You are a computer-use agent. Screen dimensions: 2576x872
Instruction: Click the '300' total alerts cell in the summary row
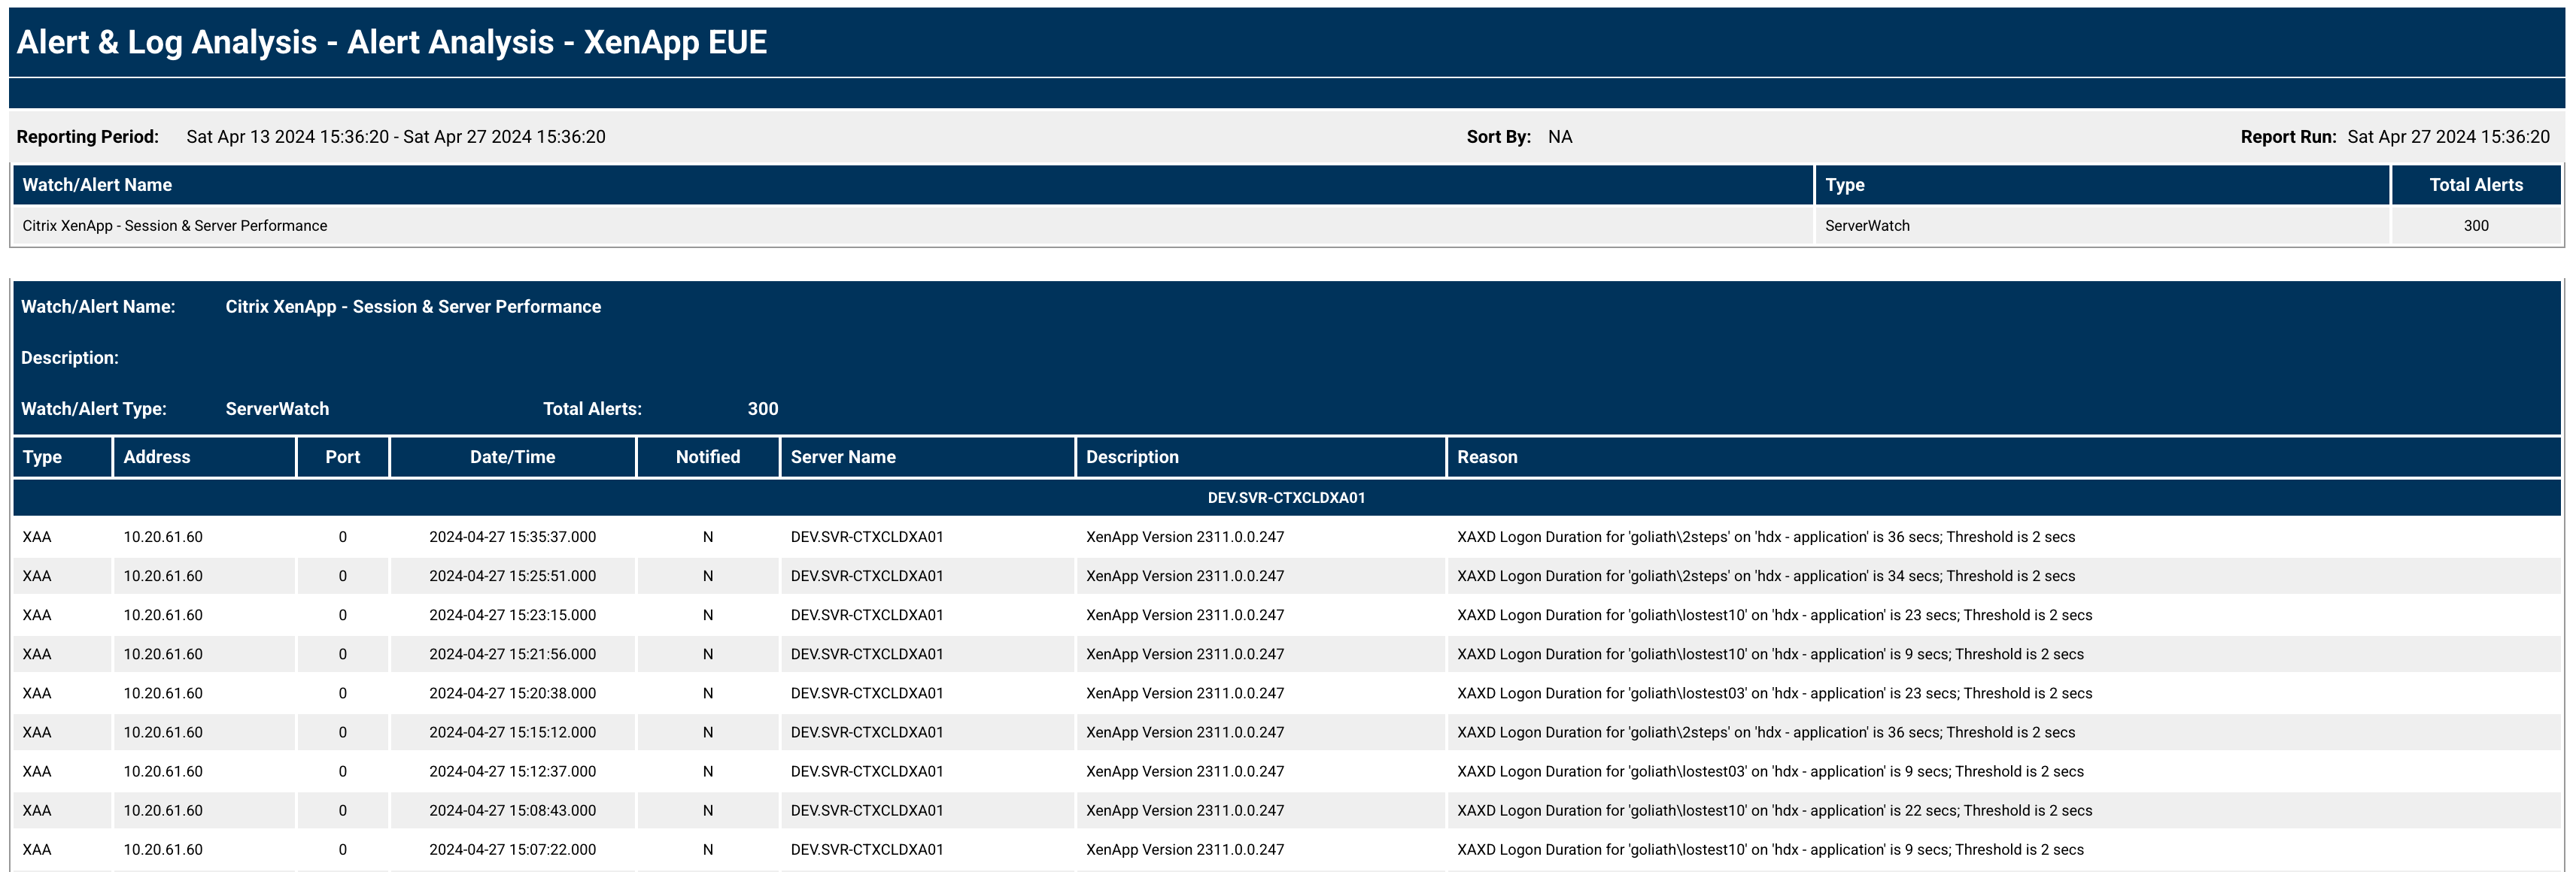tap(2476, 226)
